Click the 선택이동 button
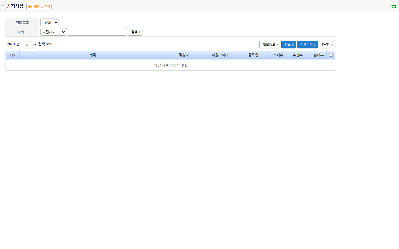399x249 pixels. (x=307, y=45)
